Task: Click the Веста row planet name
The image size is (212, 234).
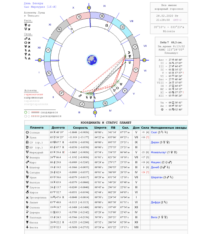Action: tap(34, 227)
